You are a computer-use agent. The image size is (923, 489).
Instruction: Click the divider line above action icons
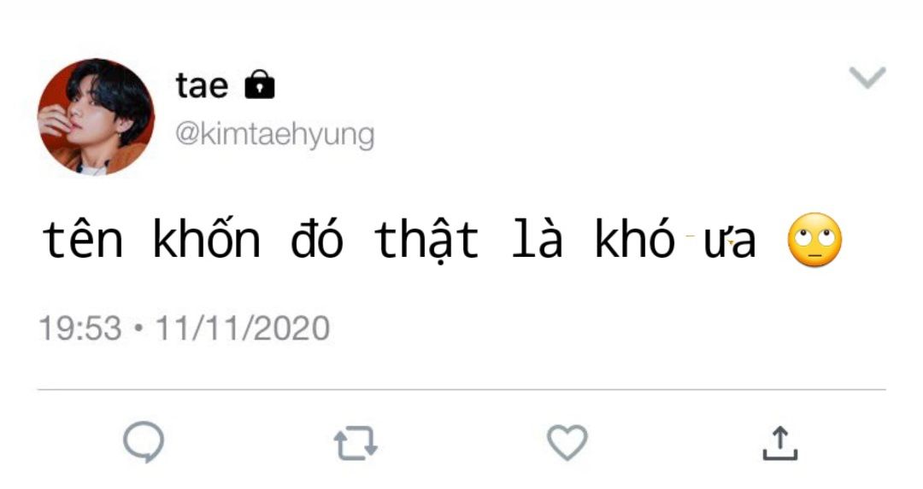(461, 389)
